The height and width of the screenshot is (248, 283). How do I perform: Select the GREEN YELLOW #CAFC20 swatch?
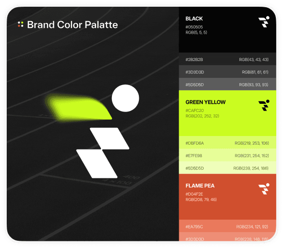pyautogui.click(x=227, y=113)
